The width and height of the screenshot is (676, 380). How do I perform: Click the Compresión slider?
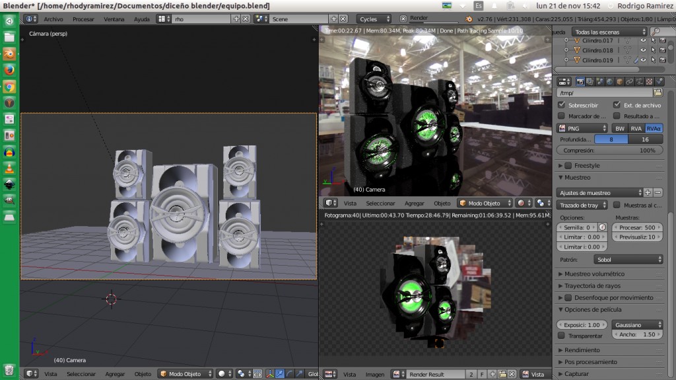[609, 150]
